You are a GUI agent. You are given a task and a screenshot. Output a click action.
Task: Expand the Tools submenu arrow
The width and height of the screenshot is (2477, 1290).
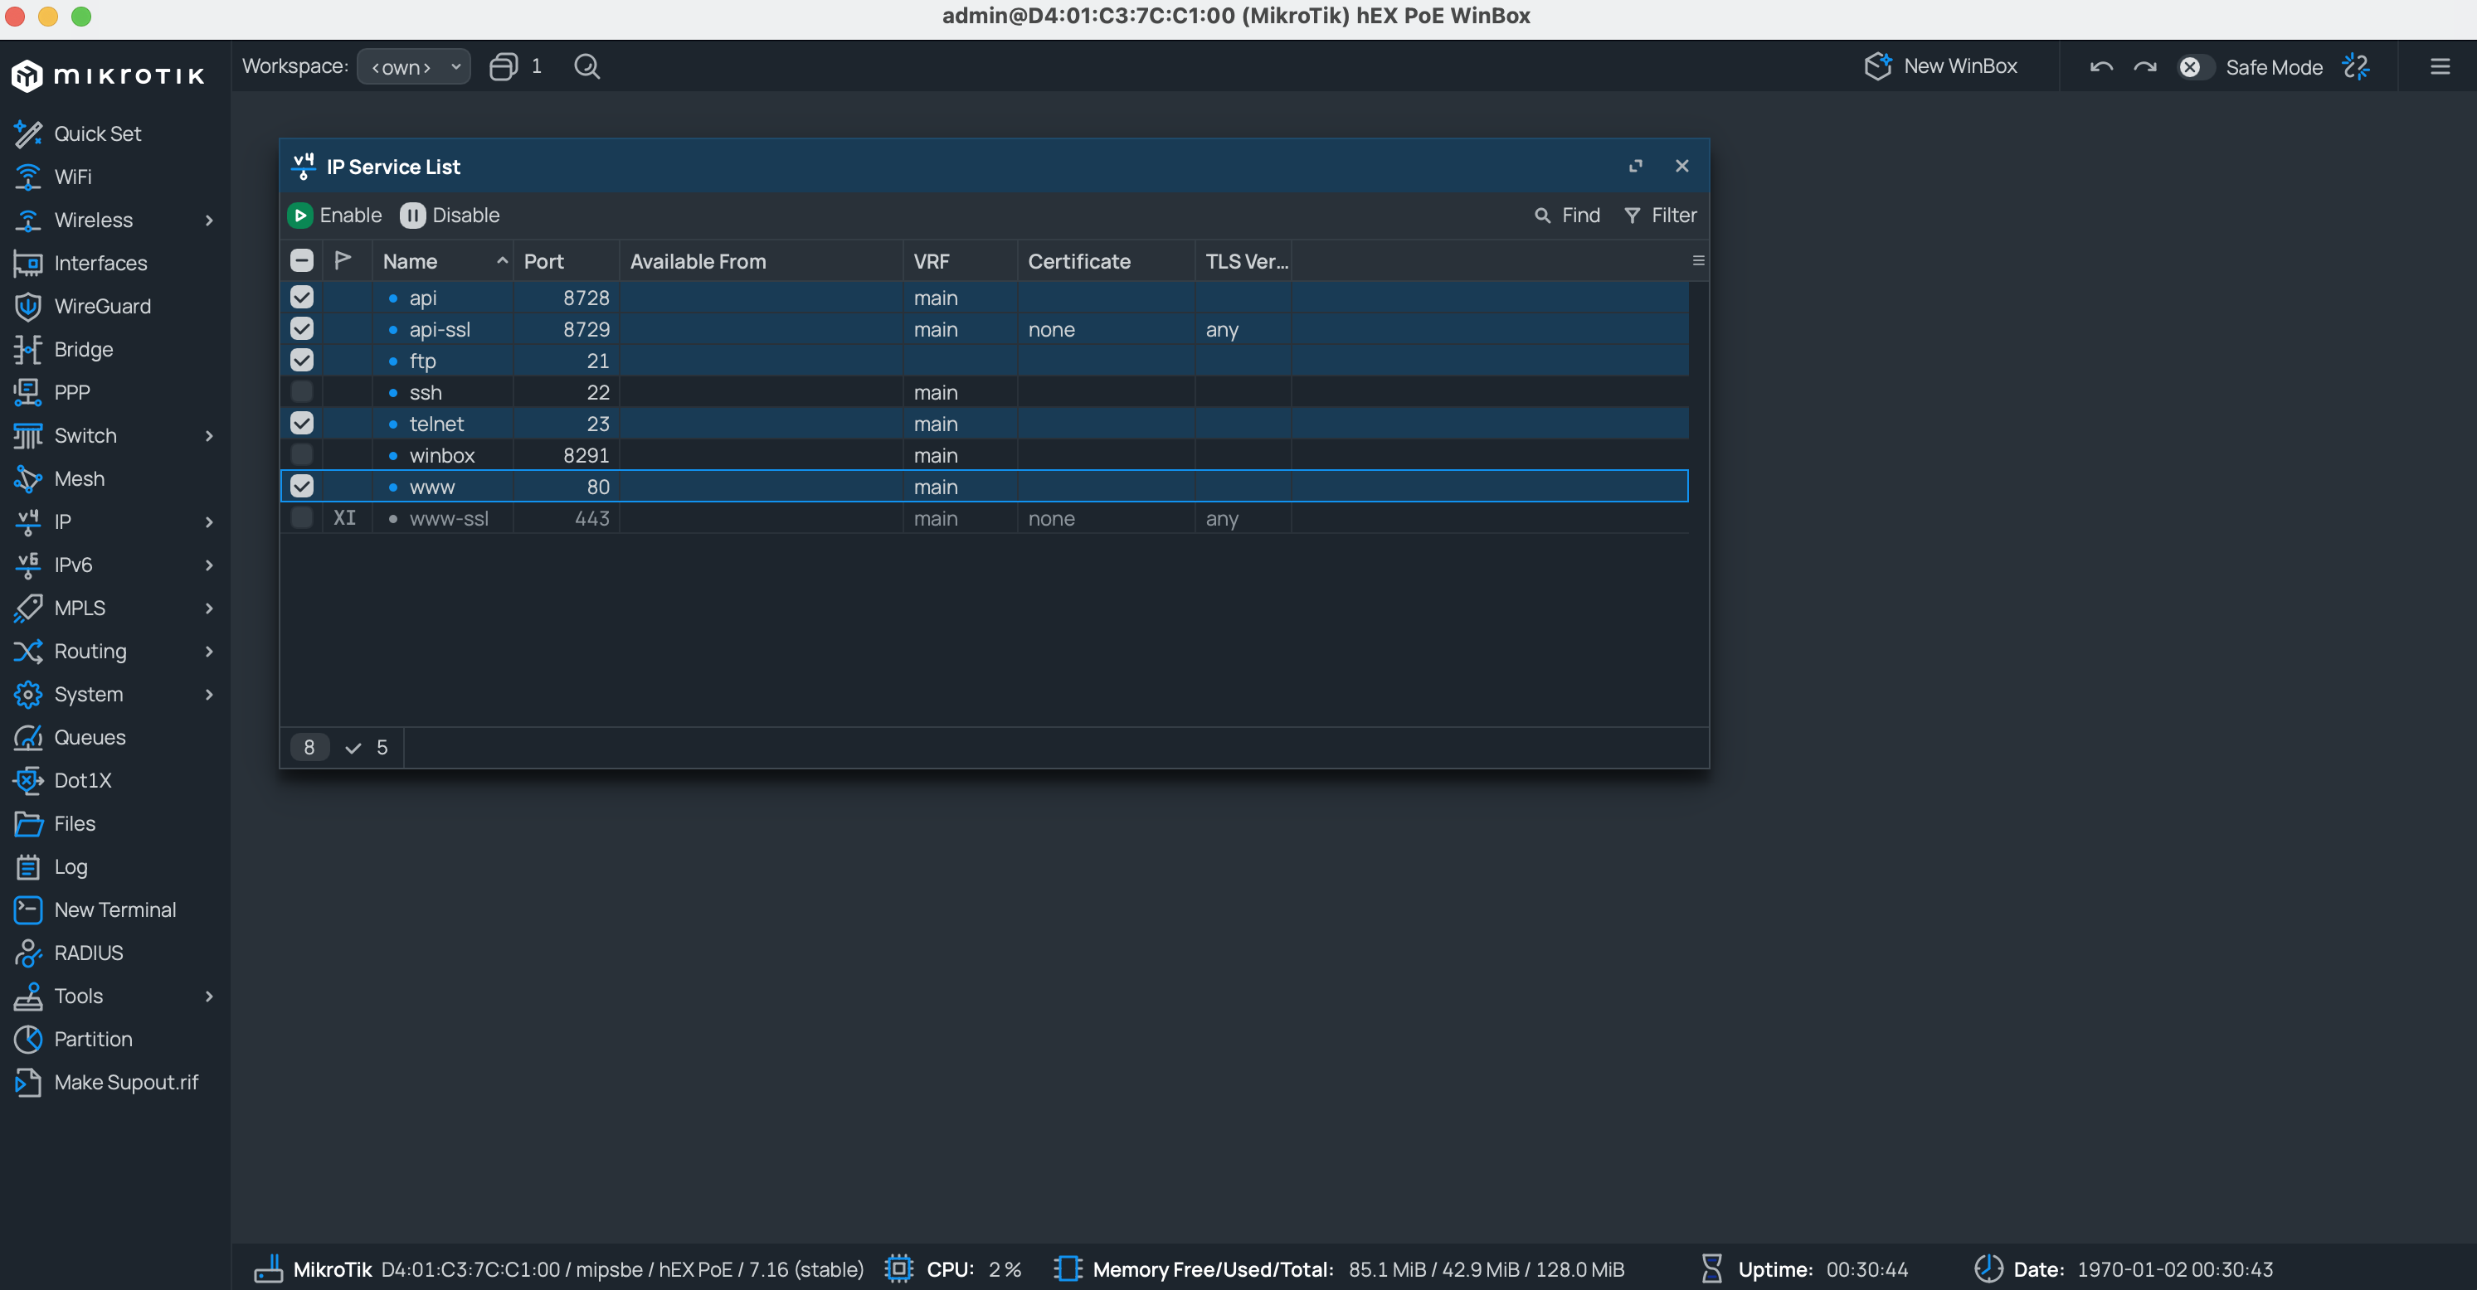(210, 996)
